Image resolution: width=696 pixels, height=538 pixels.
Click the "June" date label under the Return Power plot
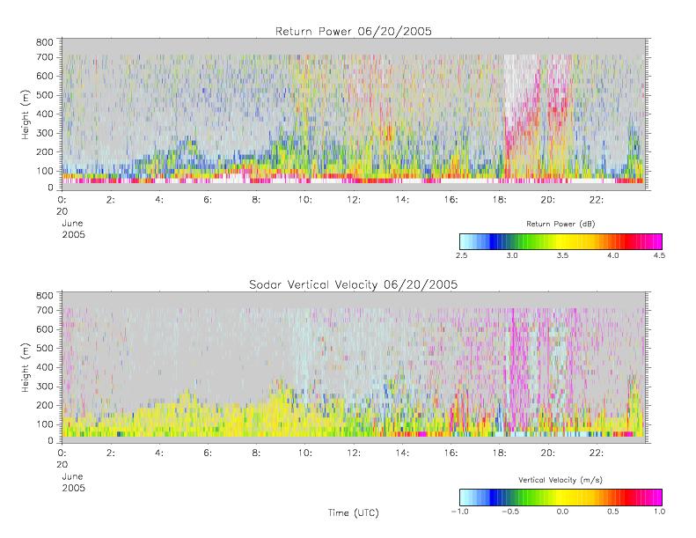point(72,223)
